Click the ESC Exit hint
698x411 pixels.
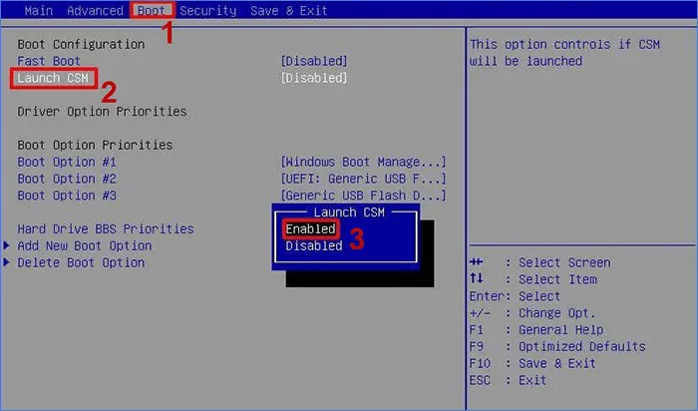coord(508,381)
